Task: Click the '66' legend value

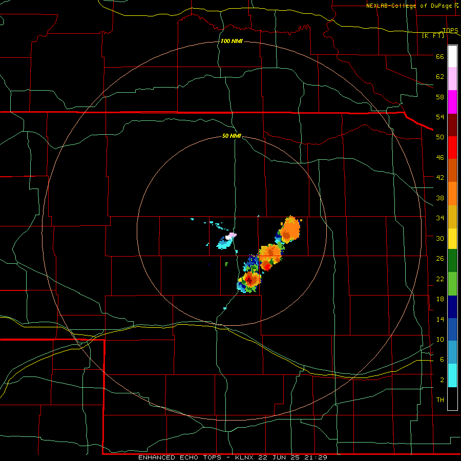Action: (440, 56)
